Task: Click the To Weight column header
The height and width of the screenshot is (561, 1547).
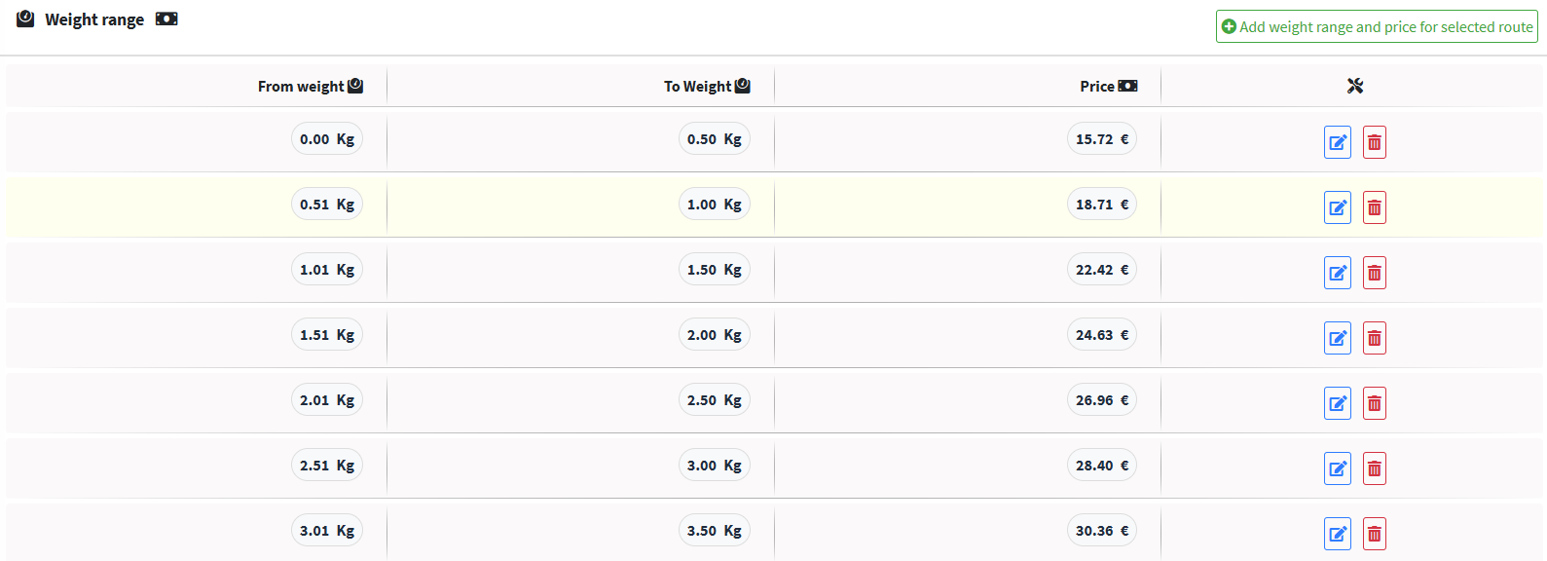Action: pos(707,86)
